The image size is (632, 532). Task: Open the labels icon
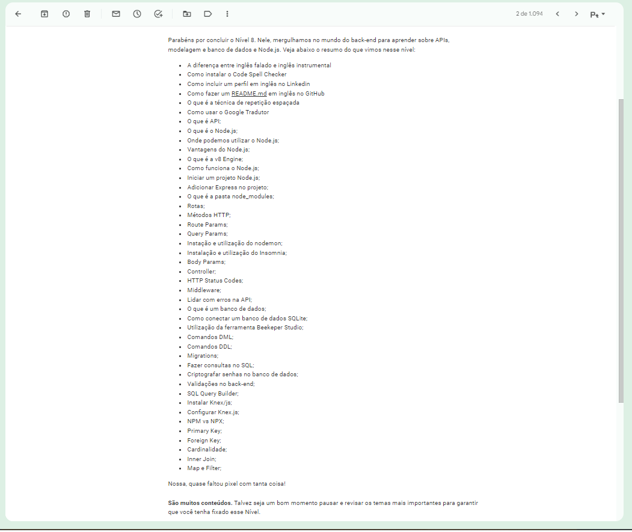coord(208,14)
